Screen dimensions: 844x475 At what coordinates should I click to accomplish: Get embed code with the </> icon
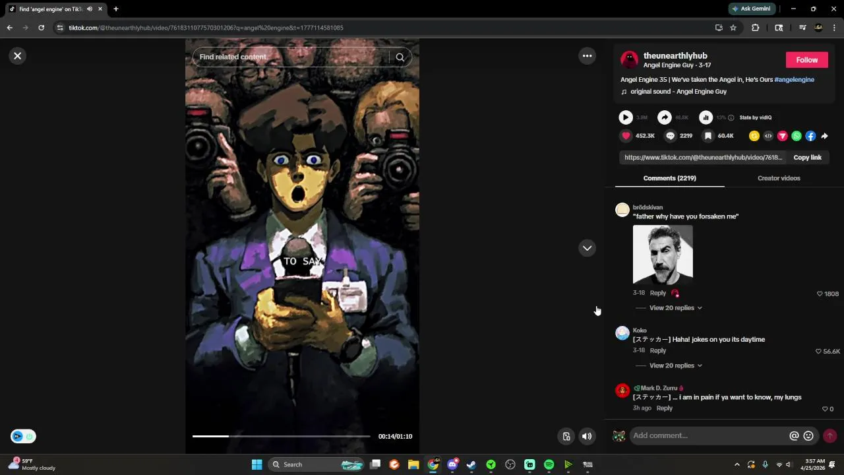click(768, 136)
